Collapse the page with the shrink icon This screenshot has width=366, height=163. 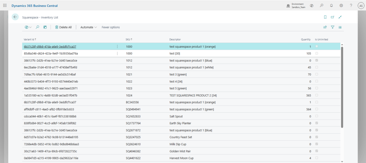pyautogui.click(x=340, y=17)
